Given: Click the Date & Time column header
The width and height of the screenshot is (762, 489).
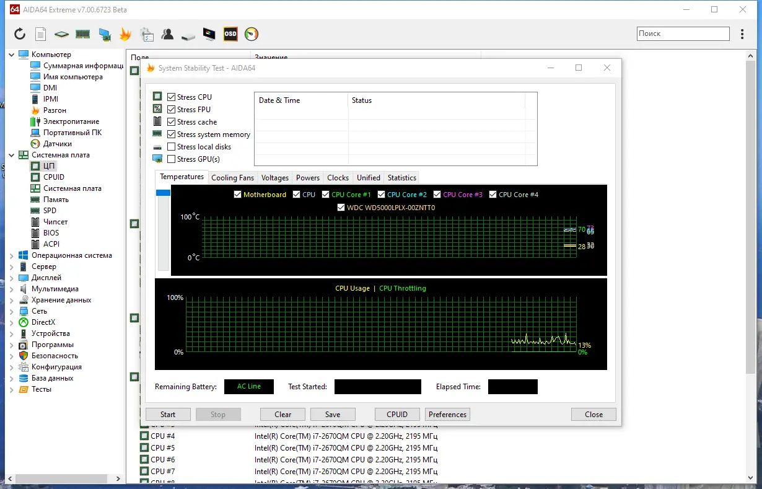Looking at the screenshot, I should (301, 100).
